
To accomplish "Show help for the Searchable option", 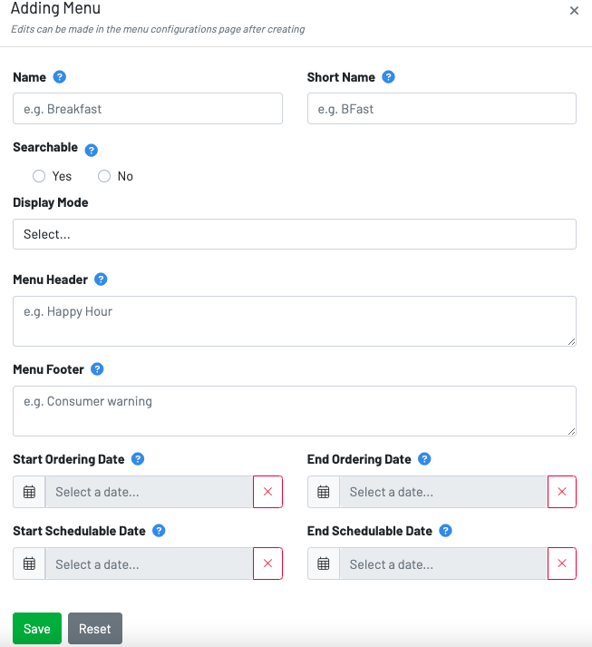I will [x=91, y=150].
